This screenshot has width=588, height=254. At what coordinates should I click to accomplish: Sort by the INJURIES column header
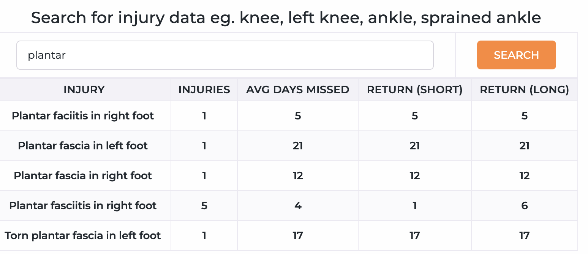tap(204, 89)
